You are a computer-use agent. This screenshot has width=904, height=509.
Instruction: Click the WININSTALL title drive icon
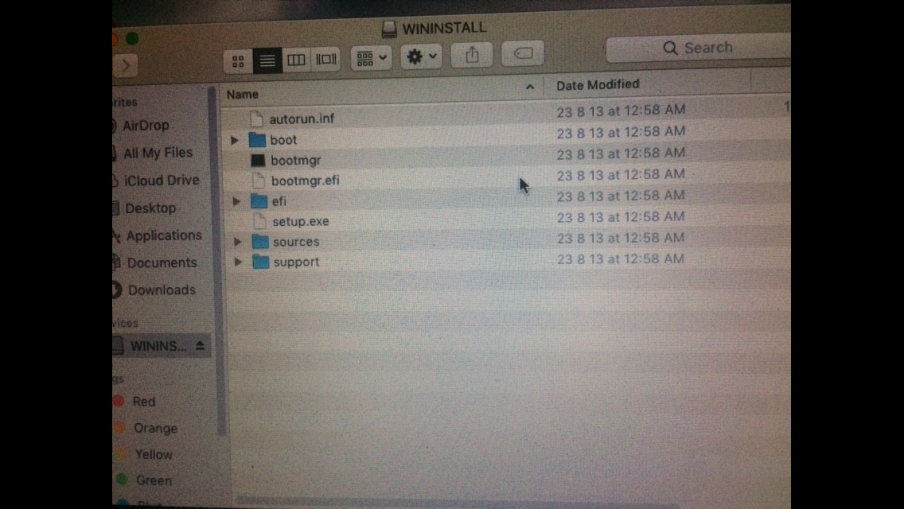point(389,29)
